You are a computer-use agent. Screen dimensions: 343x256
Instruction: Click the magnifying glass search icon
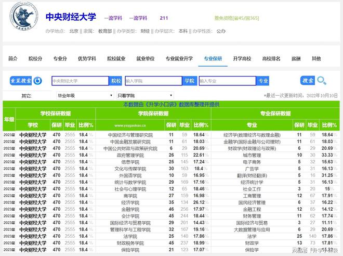click(x=322, y=81)
